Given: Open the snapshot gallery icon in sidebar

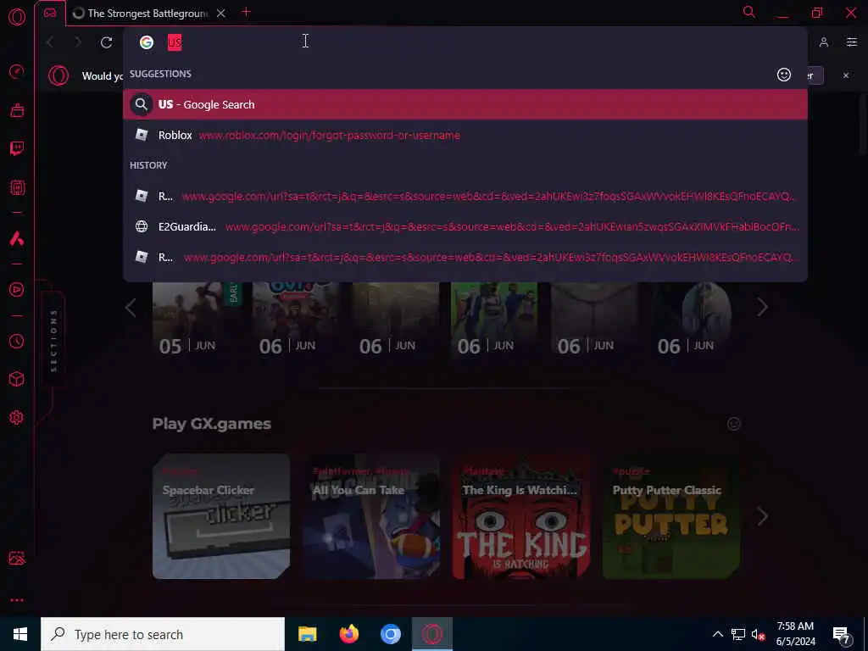Looking at the screenshot, I should click(x=17, y=558).
